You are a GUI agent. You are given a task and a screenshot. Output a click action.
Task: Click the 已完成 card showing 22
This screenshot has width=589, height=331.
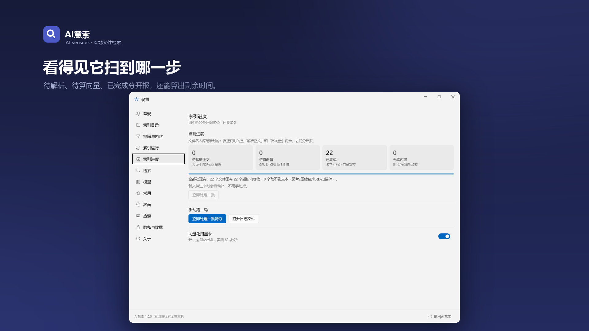pyautogui.click(x=354, y=158)
